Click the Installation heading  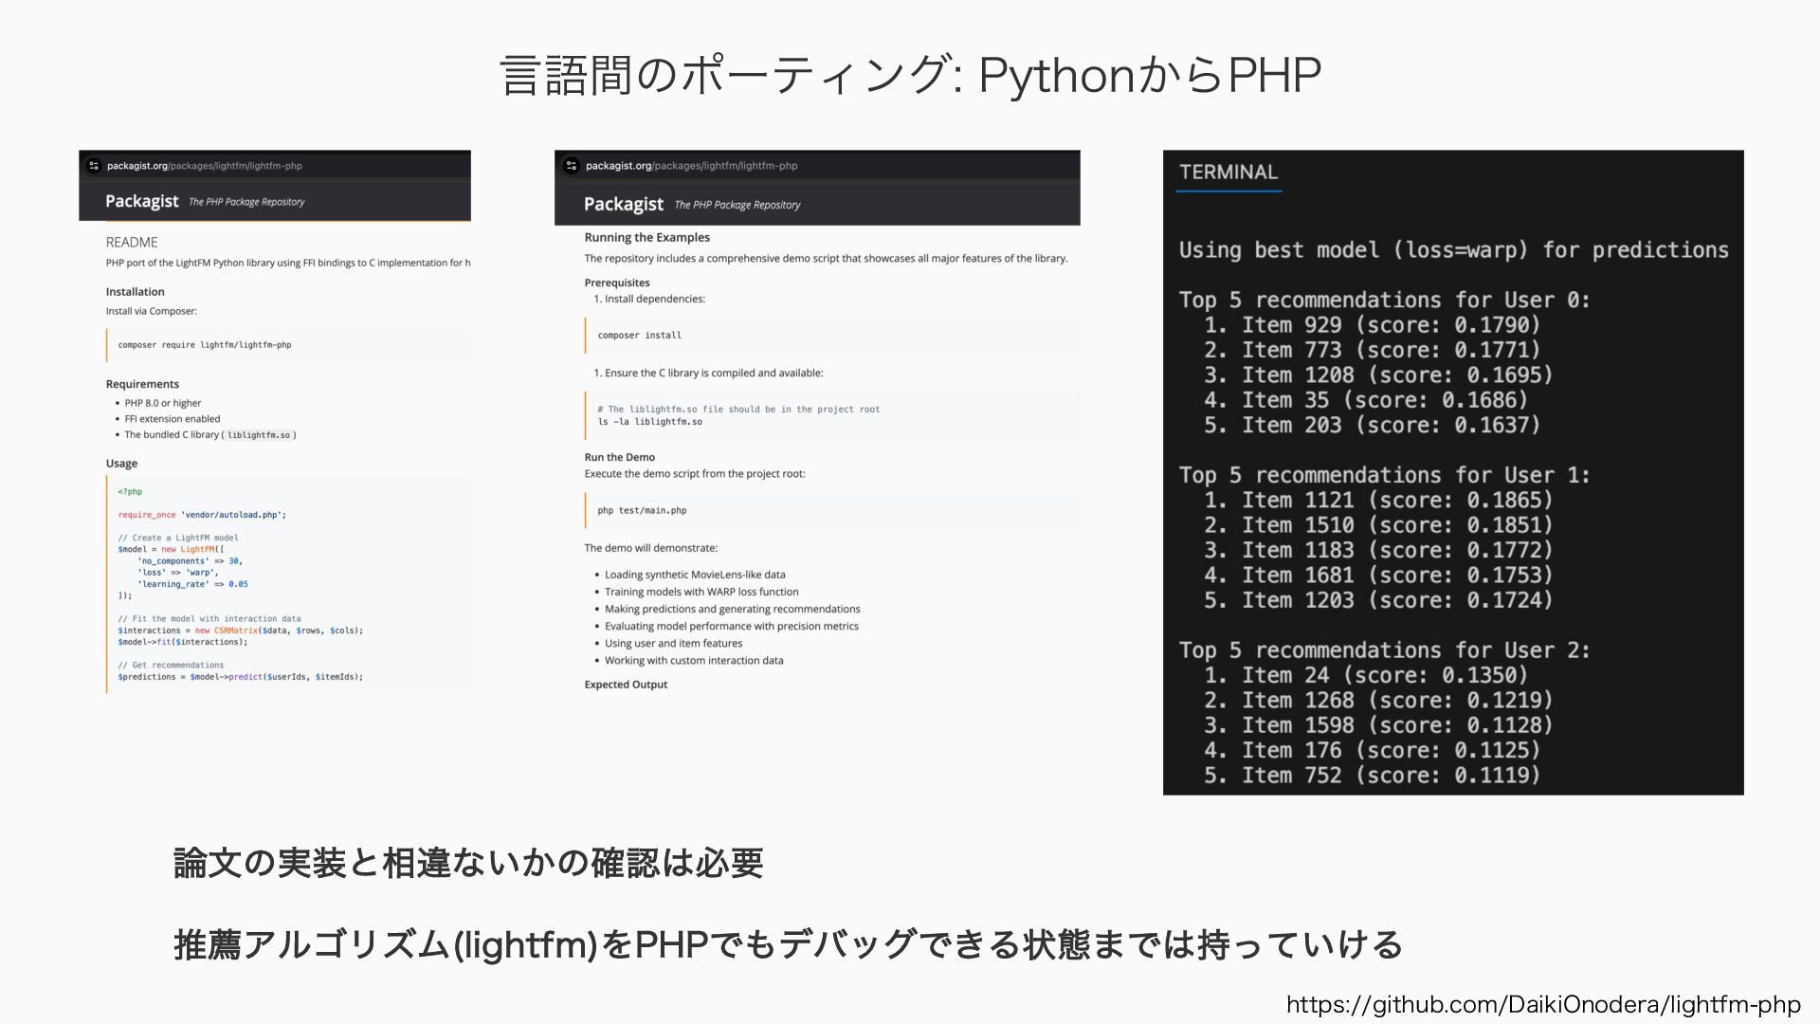coord(136,292)
